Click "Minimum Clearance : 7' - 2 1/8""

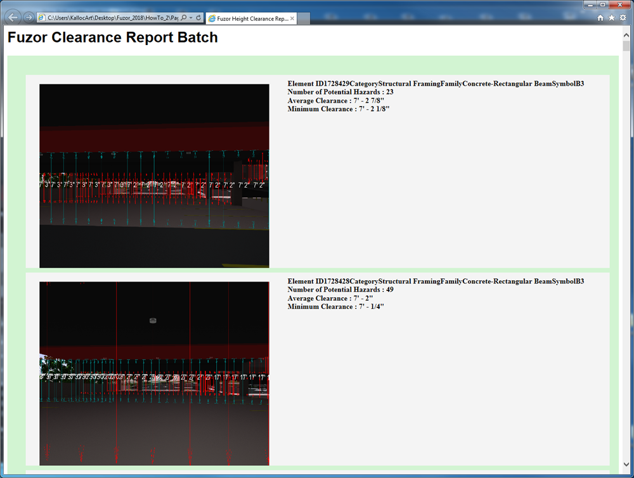(x=339, y=109)
